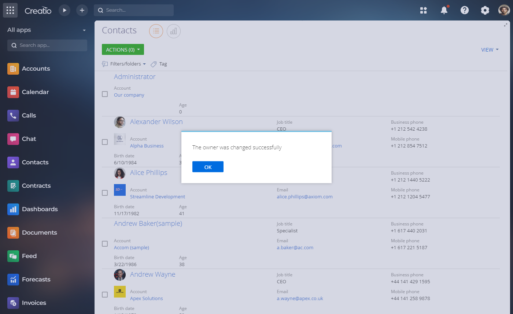Open the Alice Phillips contact link
The image size is (513, 314).
(x=148, y=173)
